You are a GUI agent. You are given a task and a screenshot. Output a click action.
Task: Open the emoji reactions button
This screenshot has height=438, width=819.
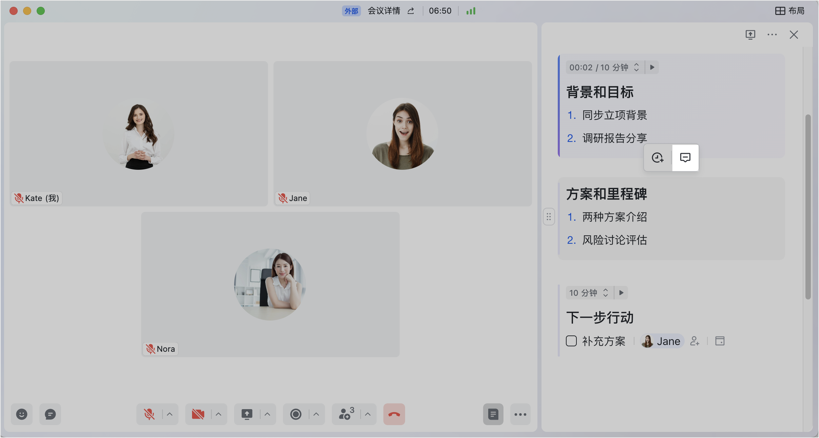(22, 414)
